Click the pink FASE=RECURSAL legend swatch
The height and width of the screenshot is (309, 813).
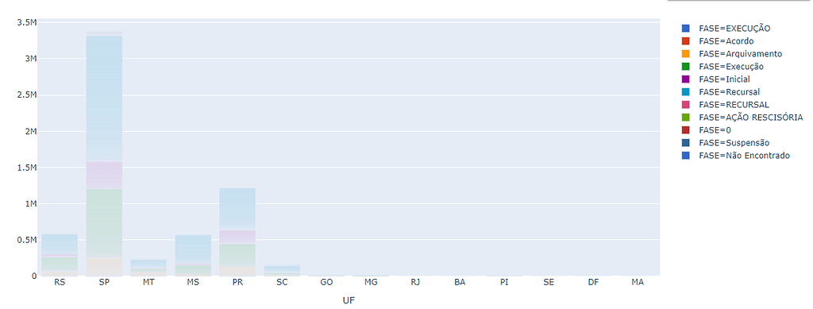pos(685,105)
